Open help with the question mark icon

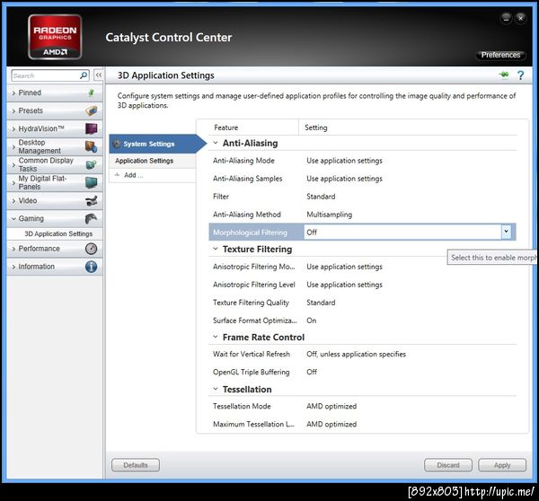[x=520, y=75]
